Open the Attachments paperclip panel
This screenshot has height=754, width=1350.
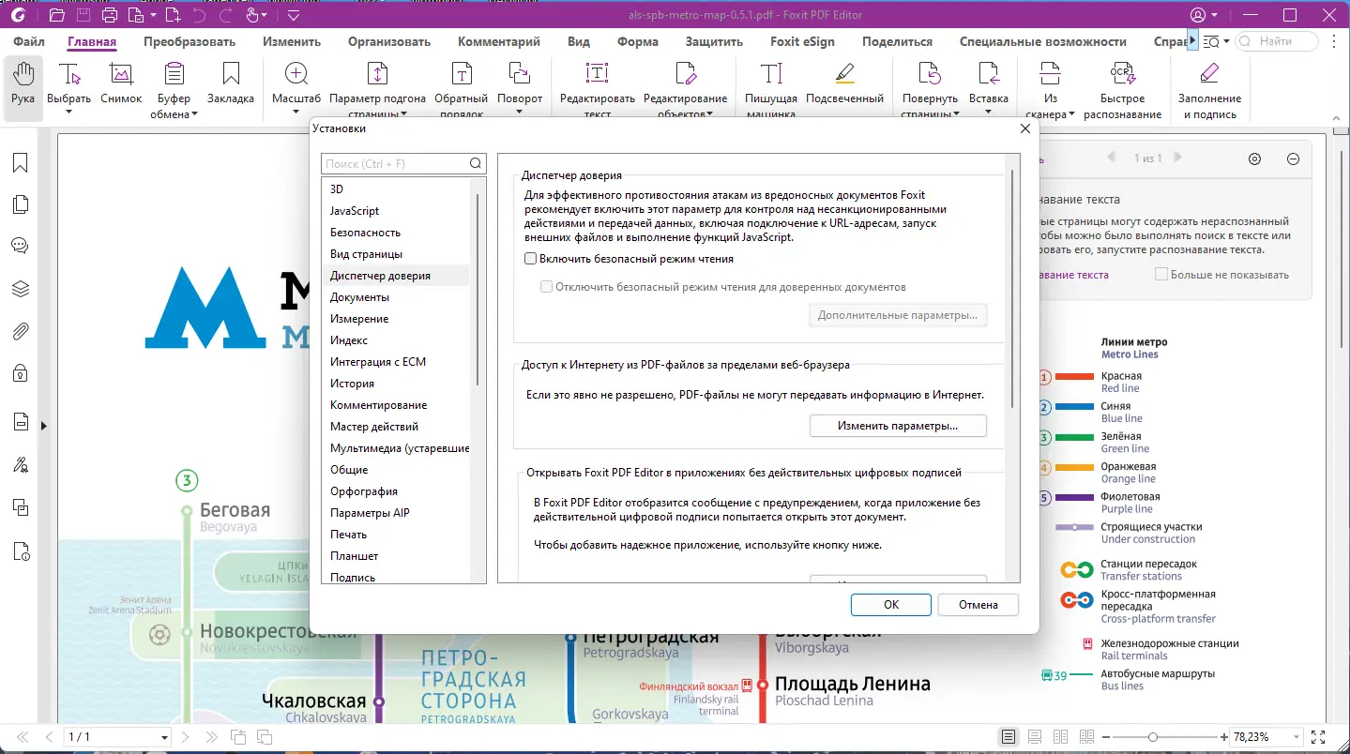click(x=20, y=331)
